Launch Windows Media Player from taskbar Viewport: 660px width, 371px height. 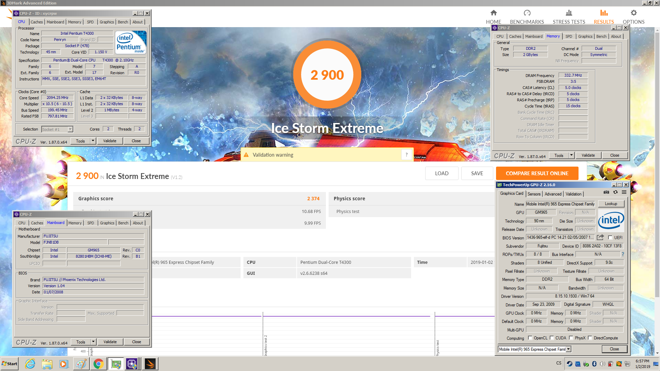[x=64, y=364]
